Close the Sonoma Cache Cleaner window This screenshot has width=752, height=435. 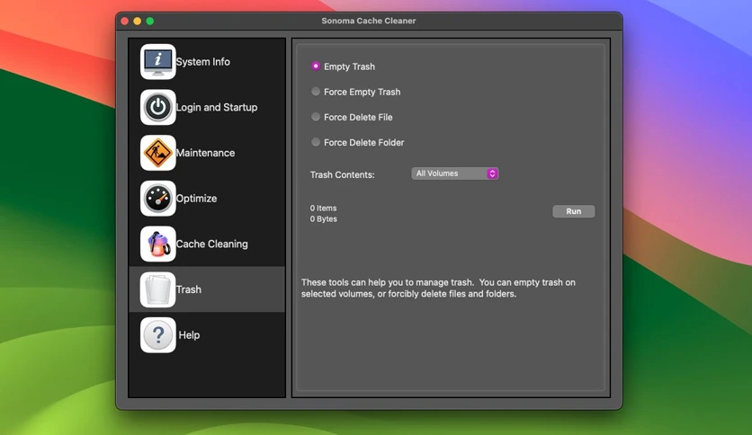pyautogui.click(x=125, y=21)
